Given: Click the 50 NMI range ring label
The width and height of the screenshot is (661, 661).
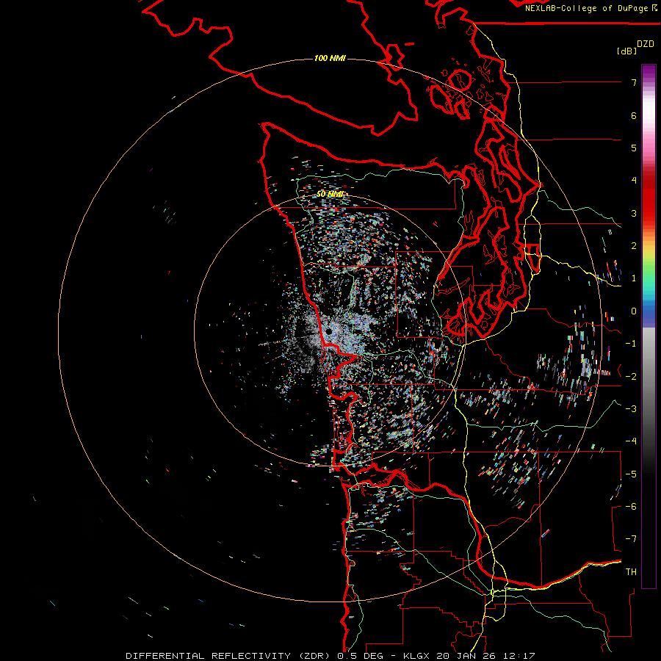Looking at the screenshot, I should [330, 195].
